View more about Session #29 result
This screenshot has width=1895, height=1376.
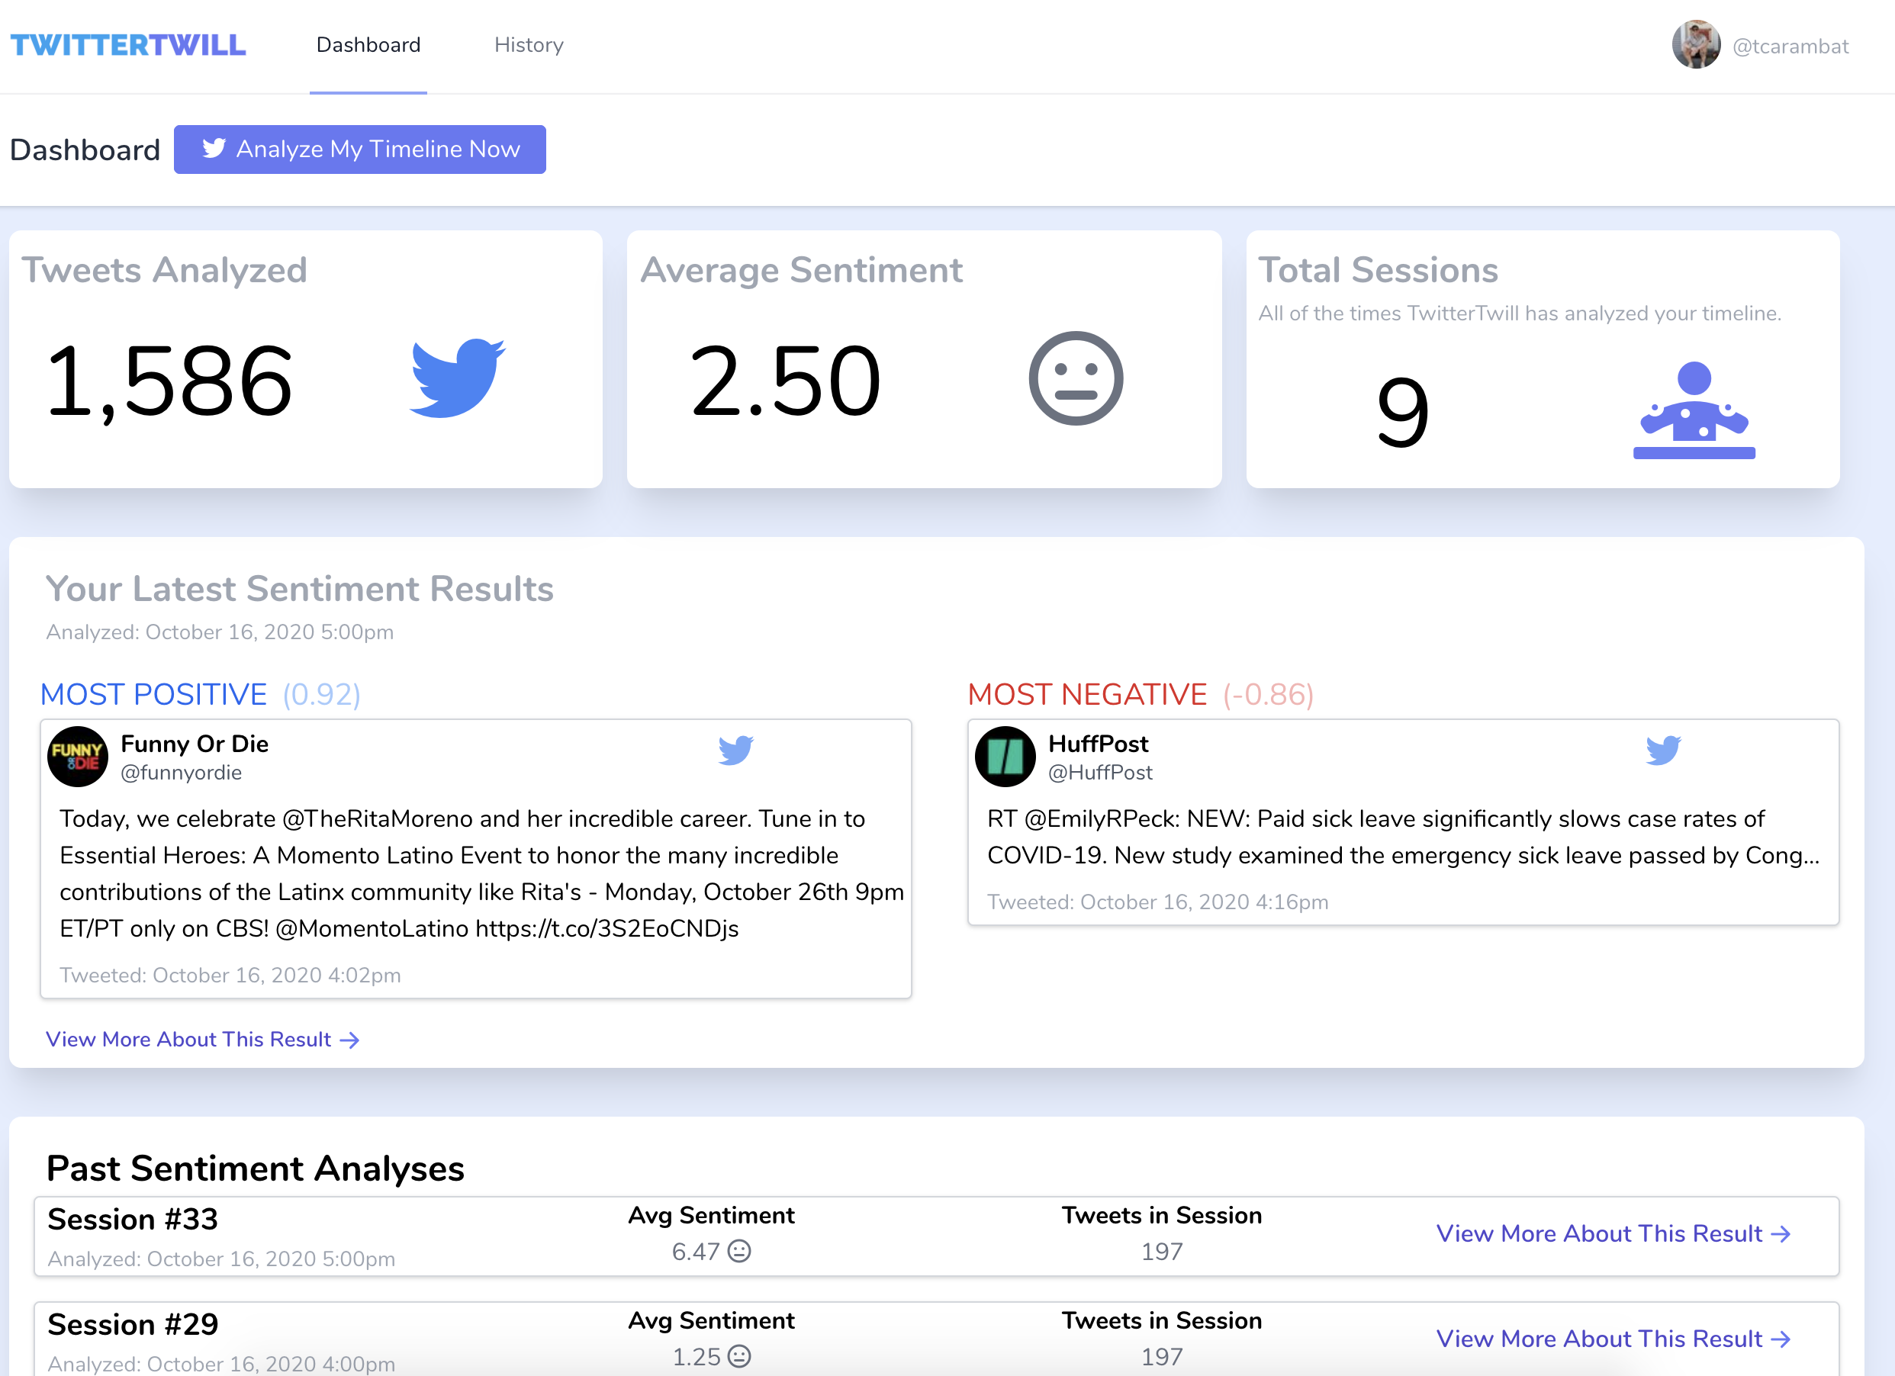click(1613, 1339)
